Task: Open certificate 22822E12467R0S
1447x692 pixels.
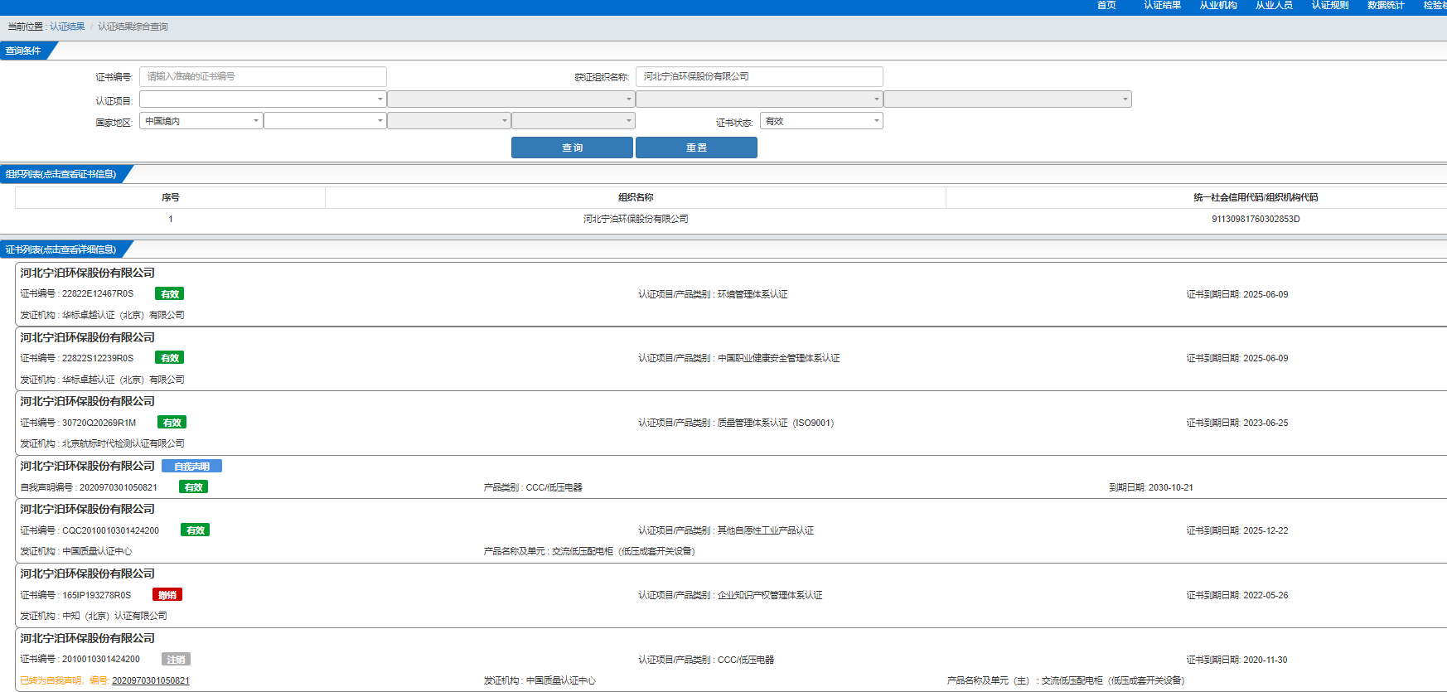Action: tap(98, 293)
